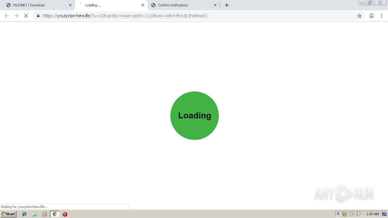Open the volume speaker tray icon
The height and width of the screenshot is (218, 388).
(x=352, y=214)
